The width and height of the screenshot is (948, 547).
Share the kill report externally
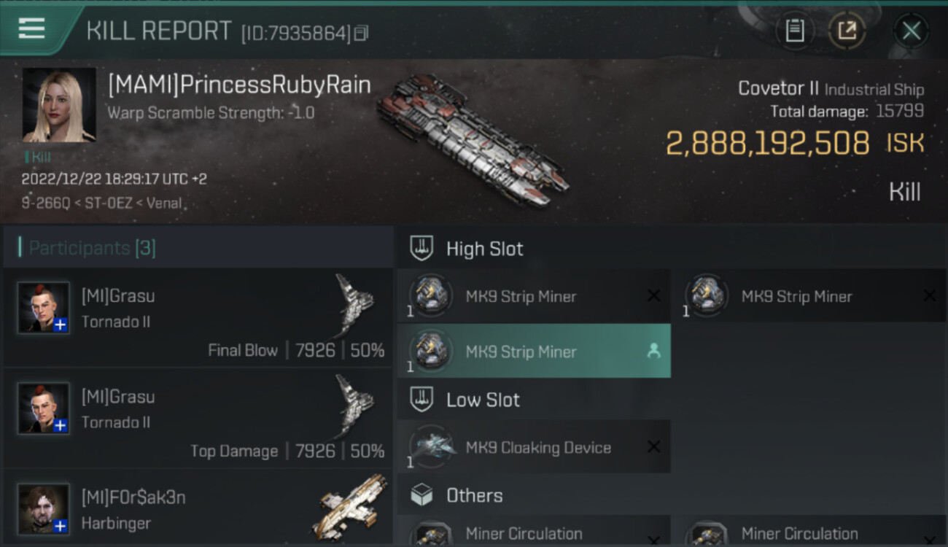click(x=847, y=31)
